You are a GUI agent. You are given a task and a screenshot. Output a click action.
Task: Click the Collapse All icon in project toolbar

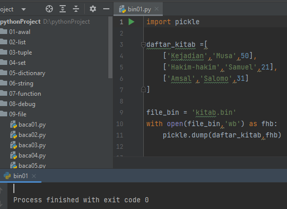76,9
